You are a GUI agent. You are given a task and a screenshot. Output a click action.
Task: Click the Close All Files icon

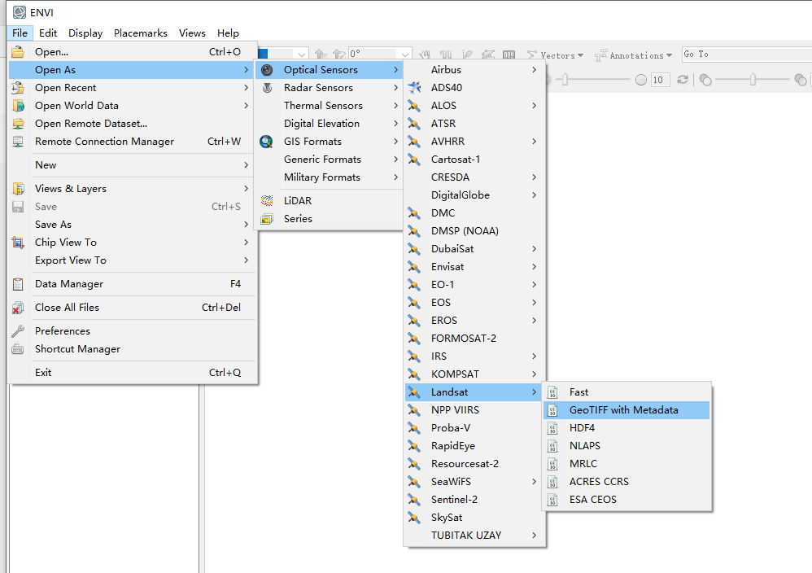point(18,308)
